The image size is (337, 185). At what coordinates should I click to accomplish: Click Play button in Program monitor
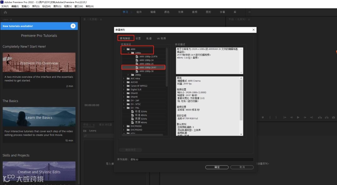298,117
